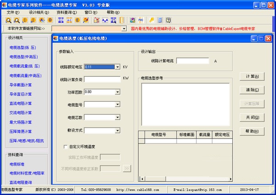Click the line calculated current output field

pyautogui.click(x=193, y=61)
